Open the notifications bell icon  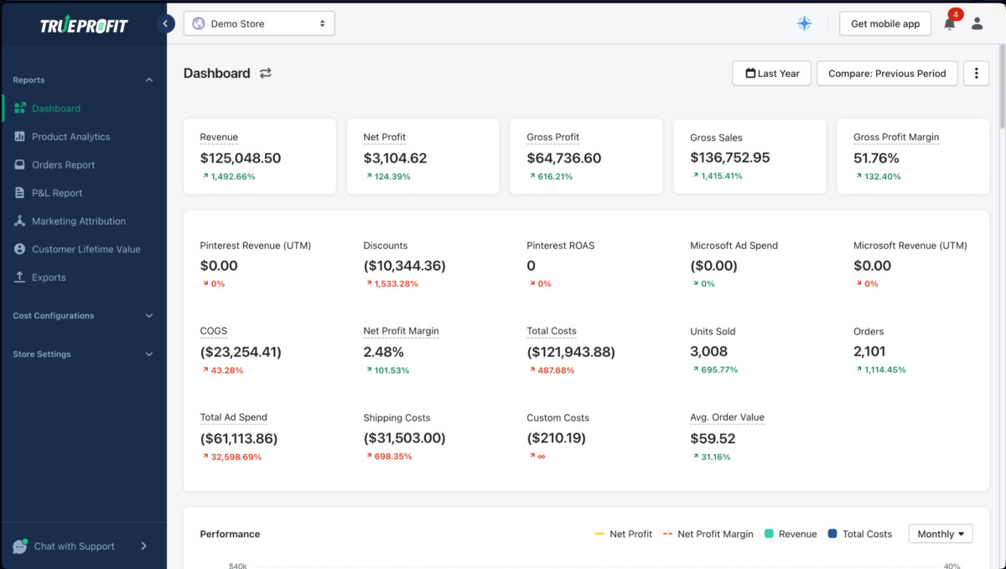pos(949,23)
